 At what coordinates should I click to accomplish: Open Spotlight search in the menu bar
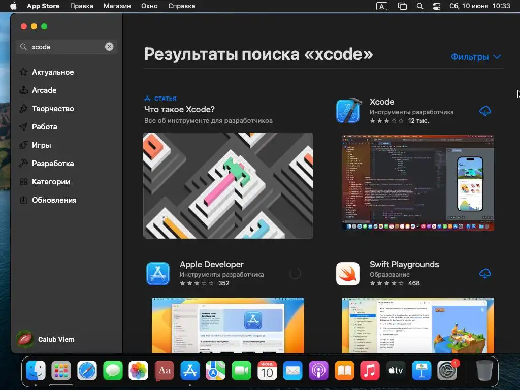click(420, 6)
